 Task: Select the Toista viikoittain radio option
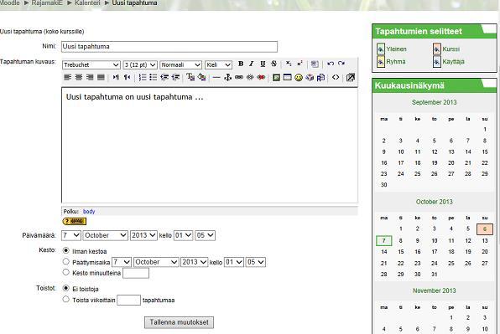pyautogui.click(x=66, y=300)
